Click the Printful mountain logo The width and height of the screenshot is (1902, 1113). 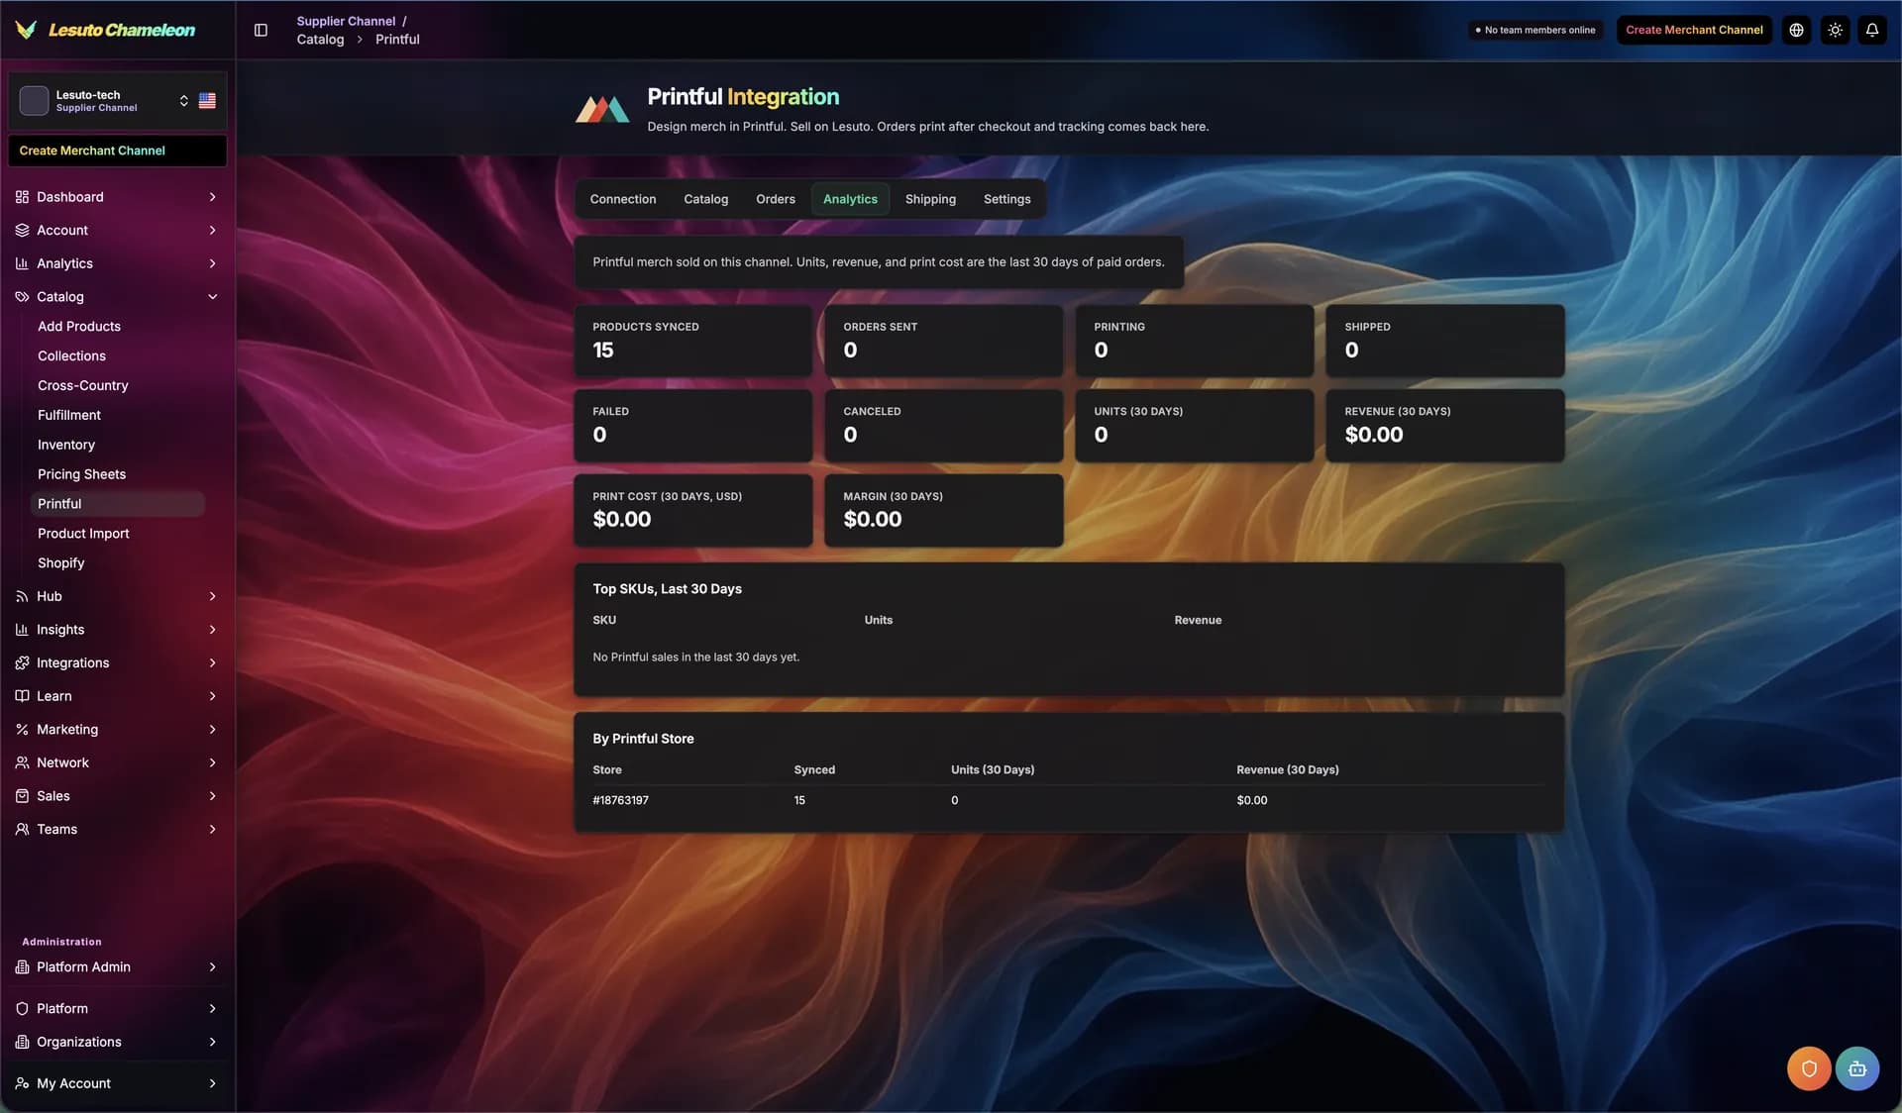602,109
